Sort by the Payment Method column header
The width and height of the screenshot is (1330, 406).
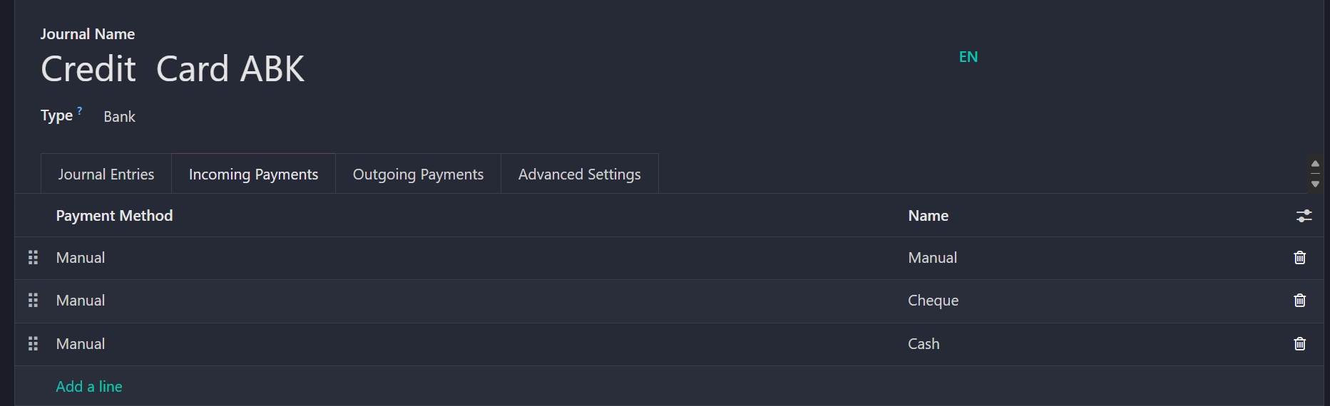[x=114, y=216]
